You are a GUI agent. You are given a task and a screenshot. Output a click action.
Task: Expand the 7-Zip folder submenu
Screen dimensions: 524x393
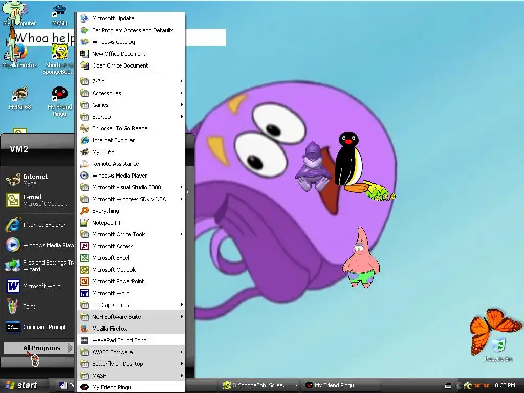[x=131, y=81]
